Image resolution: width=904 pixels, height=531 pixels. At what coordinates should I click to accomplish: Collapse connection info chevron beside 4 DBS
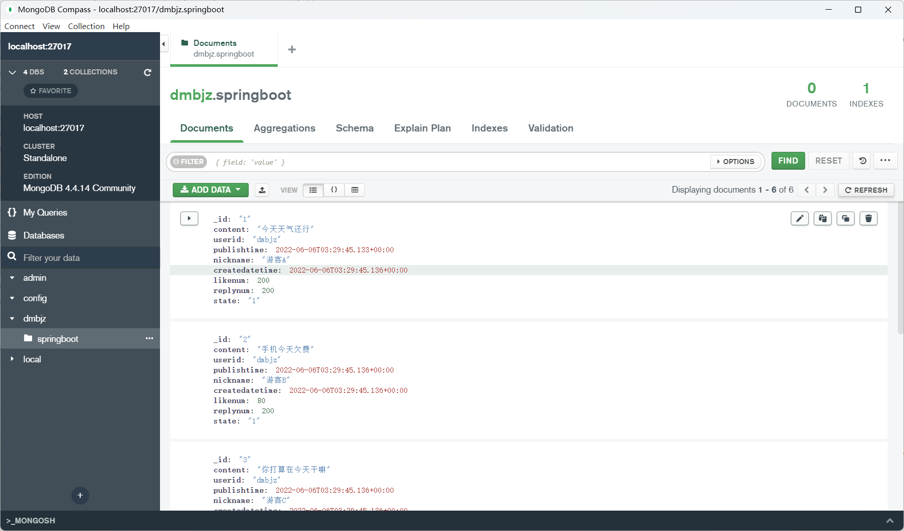point(12,72)
